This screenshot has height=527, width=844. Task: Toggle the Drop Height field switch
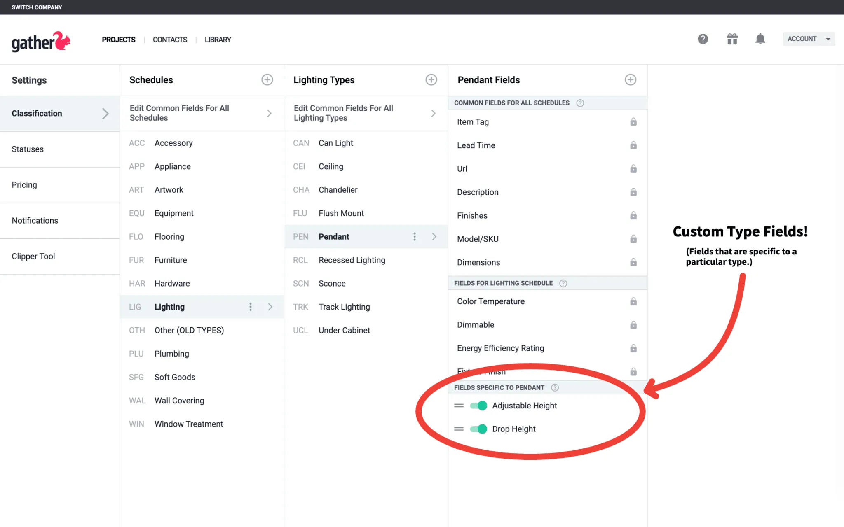point(479,429)
